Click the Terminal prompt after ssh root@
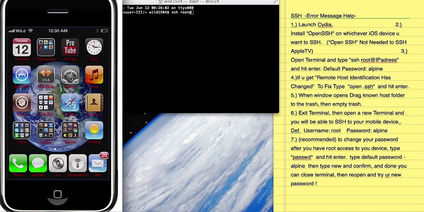Image resolution: width=424 pixels, height=212 pixels. pos(193,12)
